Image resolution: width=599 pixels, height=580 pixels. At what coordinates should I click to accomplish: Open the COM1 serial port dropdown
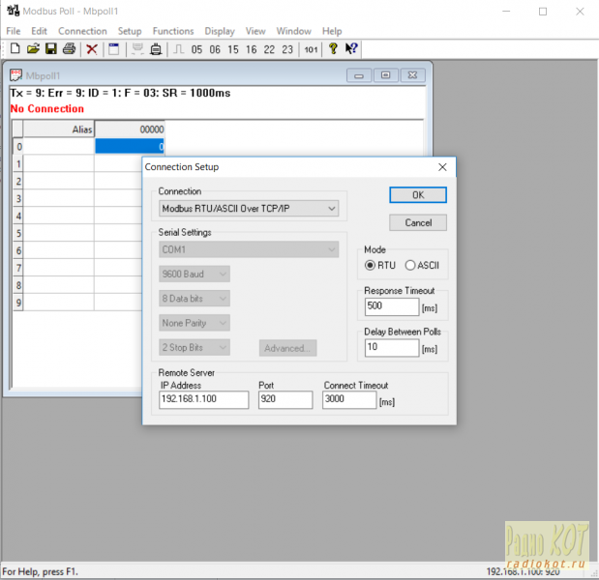pos(249,249)
